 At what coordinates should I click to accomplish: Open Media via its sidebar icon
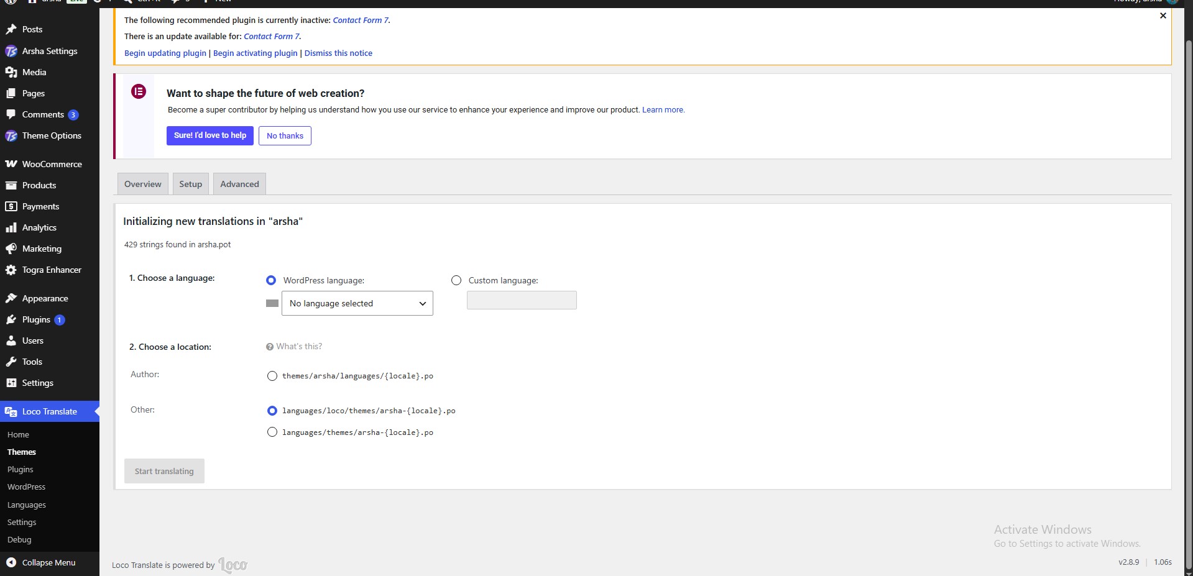pos(11,72)
